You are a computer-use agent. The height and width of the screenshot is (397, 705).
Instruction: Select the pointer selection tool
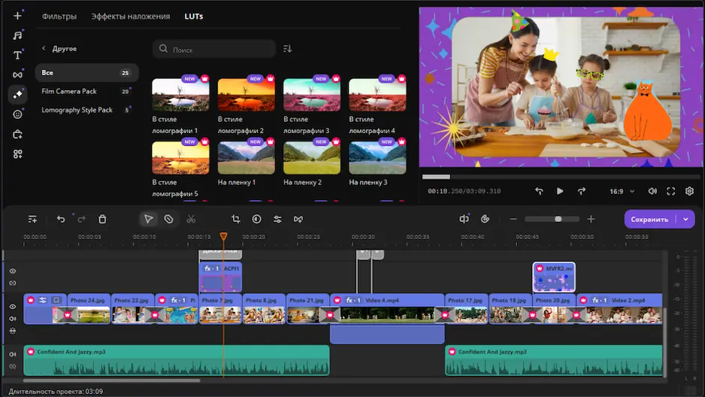click(148, 219)
